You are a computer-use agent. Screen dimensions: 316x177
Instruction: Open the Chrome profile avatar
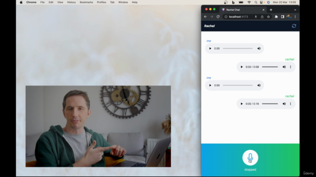click(x=289, y=17)
